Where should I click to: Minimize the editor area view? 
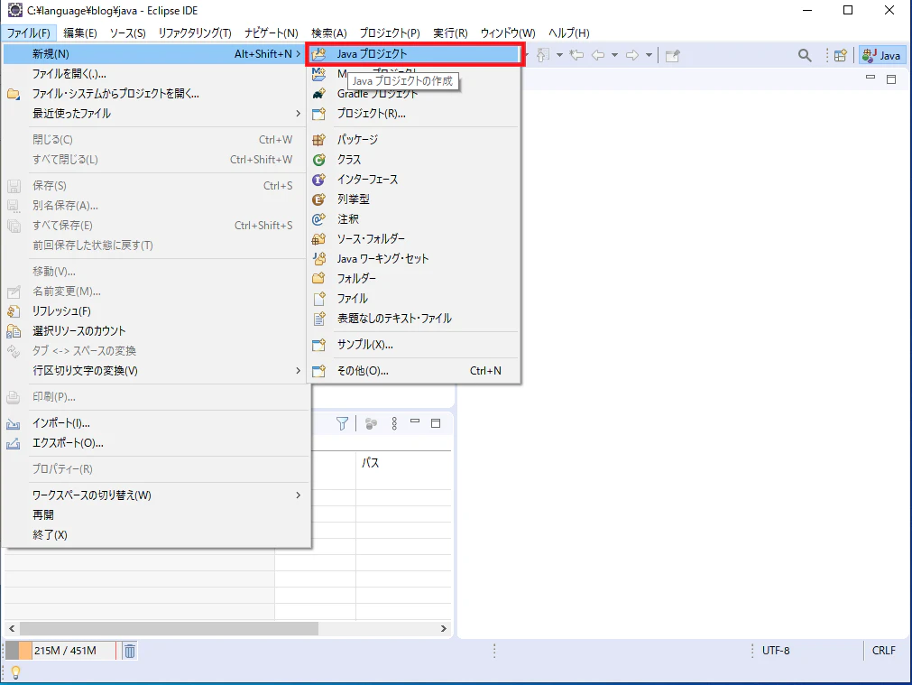click(871, 78)
